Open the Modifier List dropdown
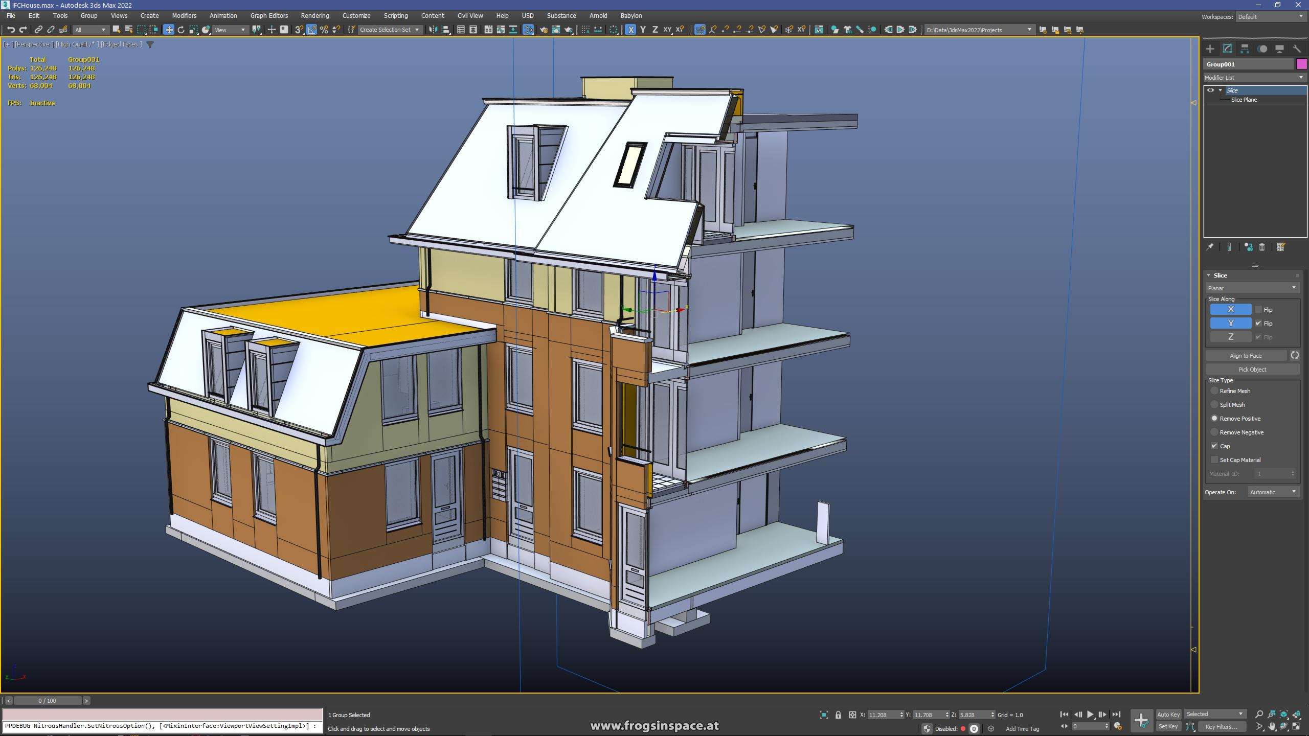This screenshot has width=1309, height=736. pyautogui.click(x=1254, y=77)
